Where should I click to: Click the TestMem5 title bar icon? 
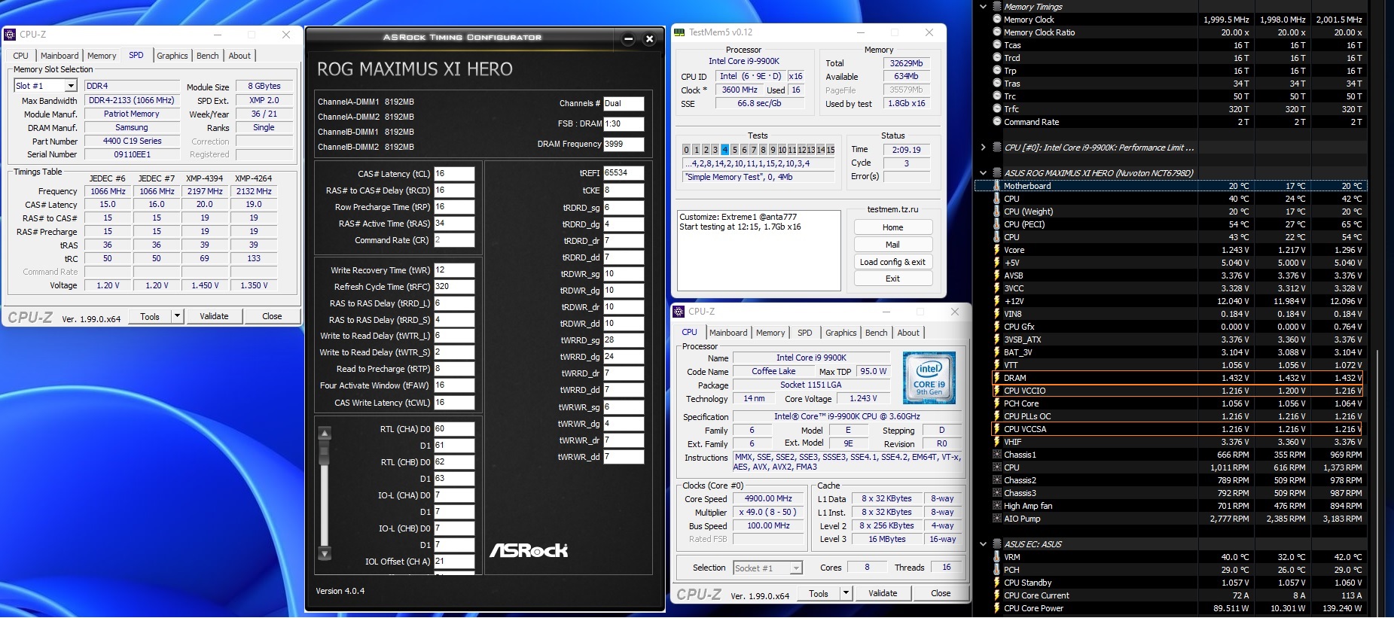click(679, 32)
